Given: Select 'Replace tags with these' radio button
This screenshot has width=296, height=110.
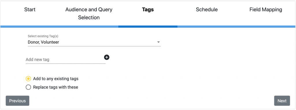Looking at the screenshot, I should point(28,87).
